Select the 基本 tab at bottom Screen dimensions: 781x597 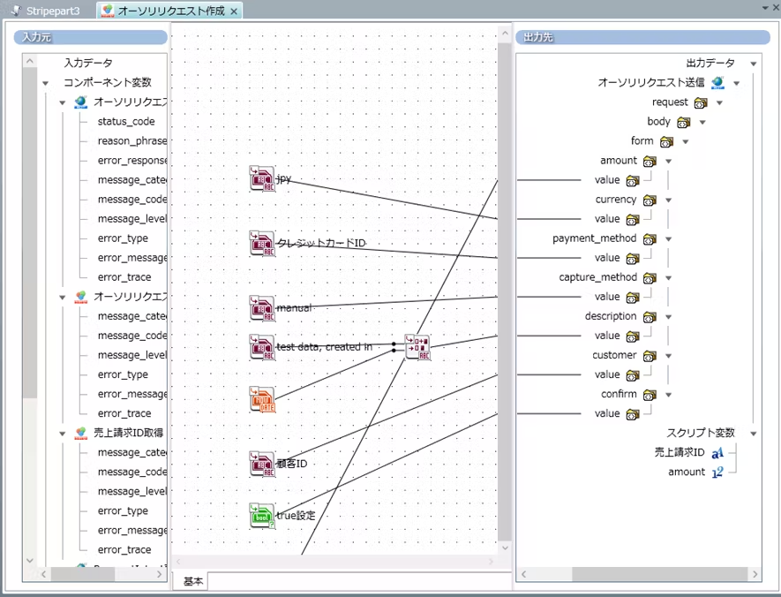click(x=193, y=581)
